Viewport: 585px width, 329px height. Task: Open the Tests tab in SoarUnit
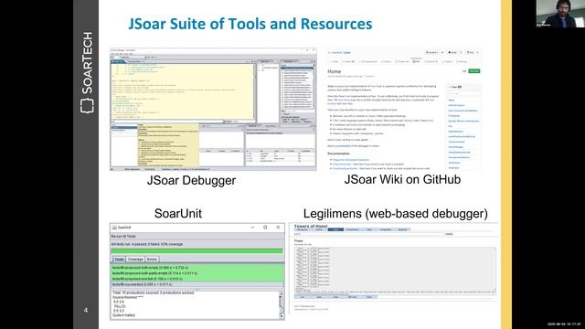119,260
